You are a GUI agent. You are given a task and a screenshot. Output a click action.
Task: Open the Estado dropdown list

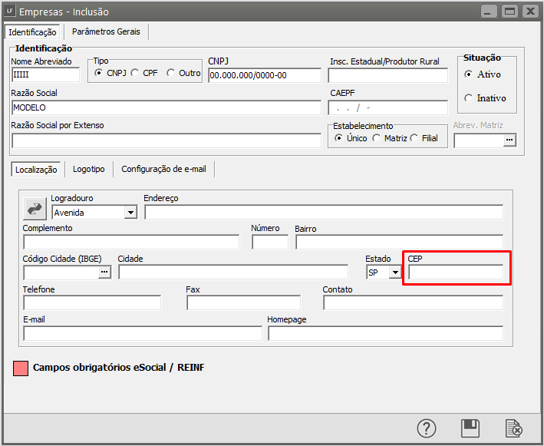[395, 272]
